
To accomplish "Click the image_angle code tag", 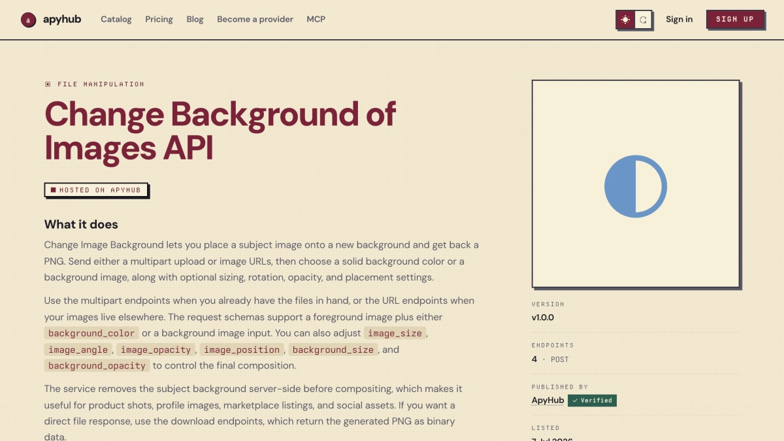I will (x=78, y=350).
